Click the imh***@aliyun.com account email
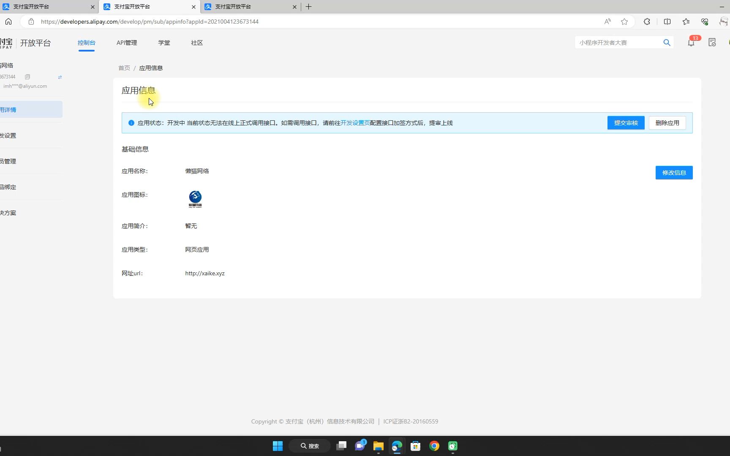The height and width of the screenshot is (456, 730). (25, 86)
